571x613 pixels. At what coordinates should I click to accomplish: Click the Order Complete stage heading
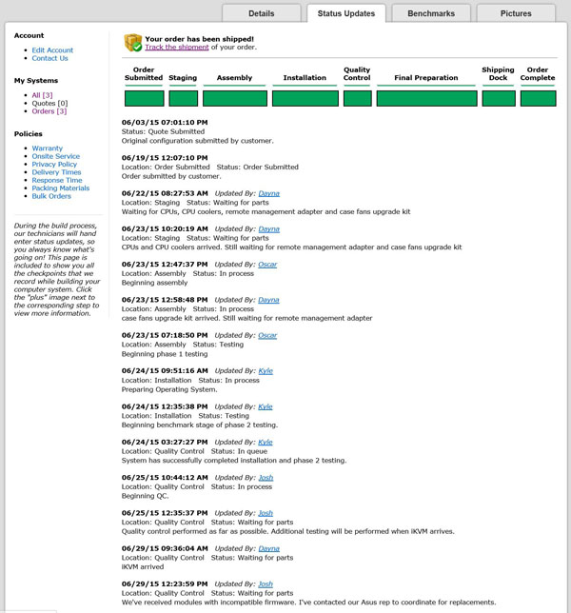point(538,73)
